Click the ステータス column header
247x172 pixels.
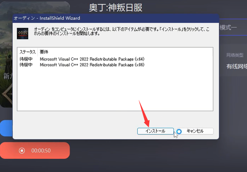(27, 52)
